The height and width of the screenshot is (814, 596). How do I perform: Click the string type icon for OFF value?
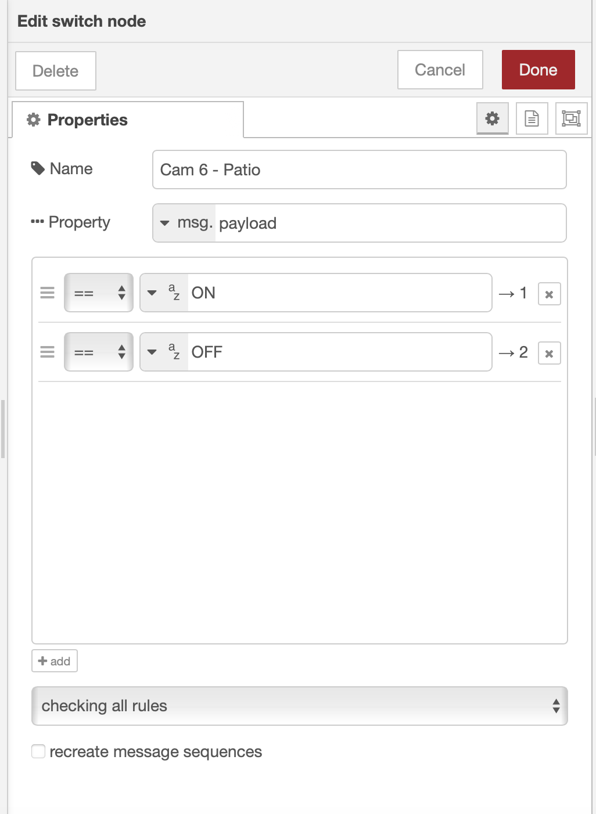(x=174, y=352)
